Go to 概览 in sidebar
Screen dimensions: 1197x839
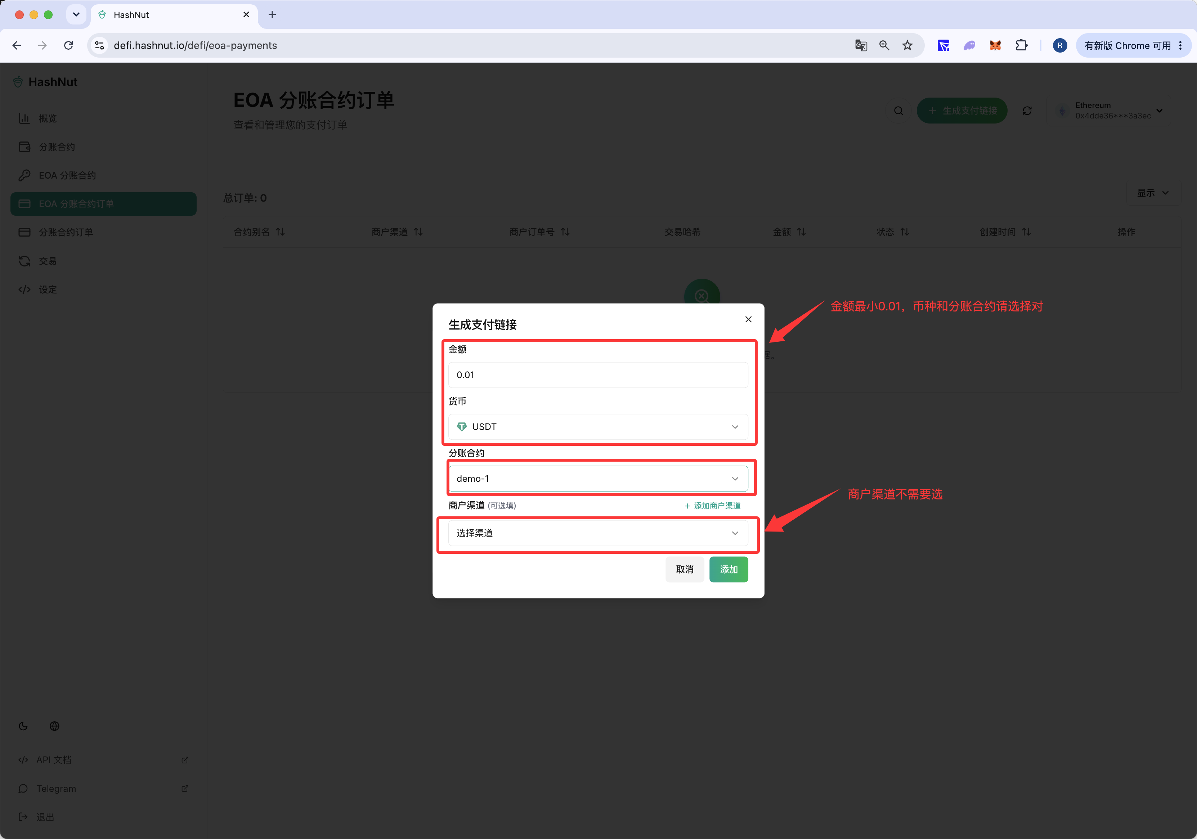[x=103, y=118]
